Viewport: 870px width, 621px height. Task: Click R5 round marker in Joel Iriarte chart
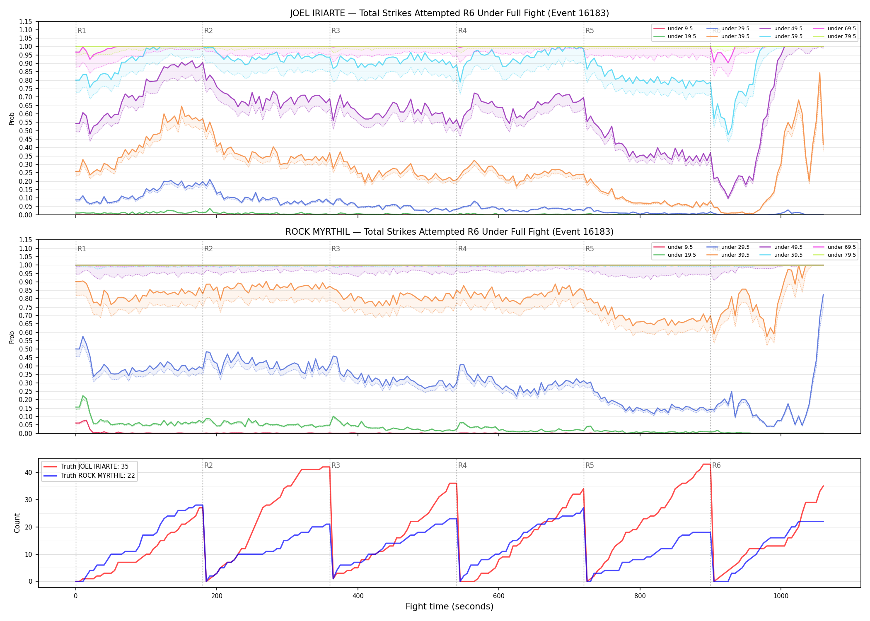(590, 31)
